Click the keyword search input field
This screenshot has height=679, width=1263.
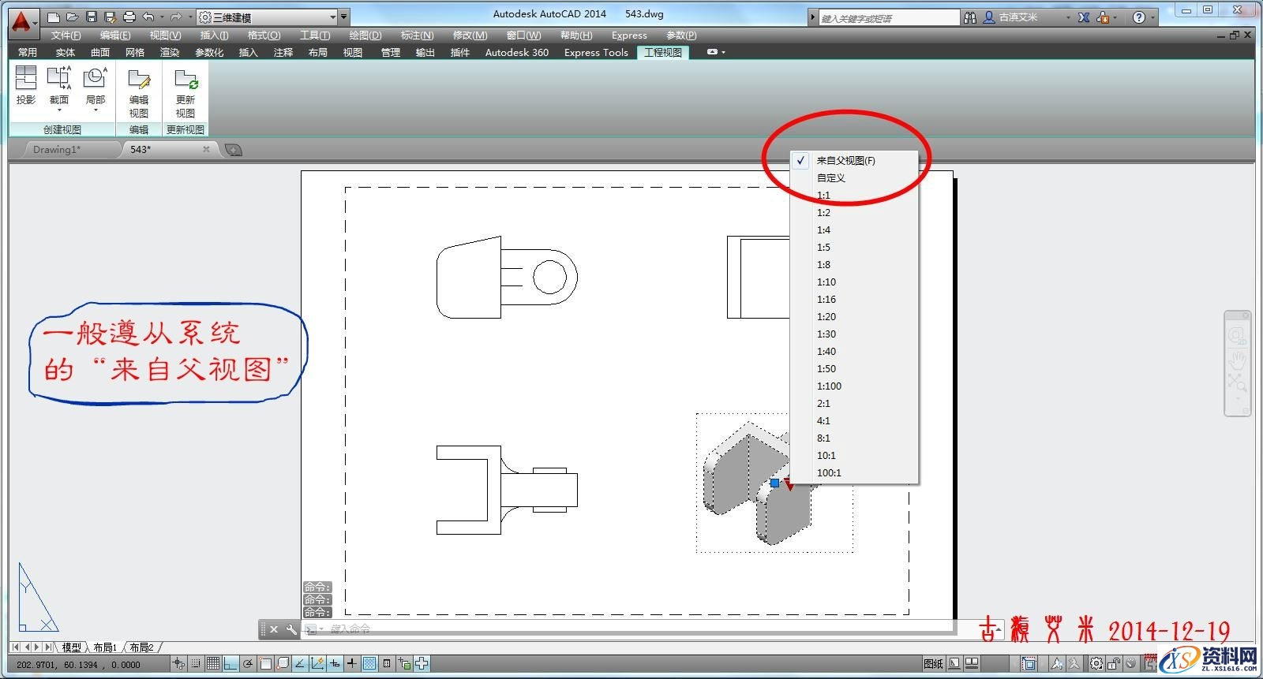pos(888,18)
